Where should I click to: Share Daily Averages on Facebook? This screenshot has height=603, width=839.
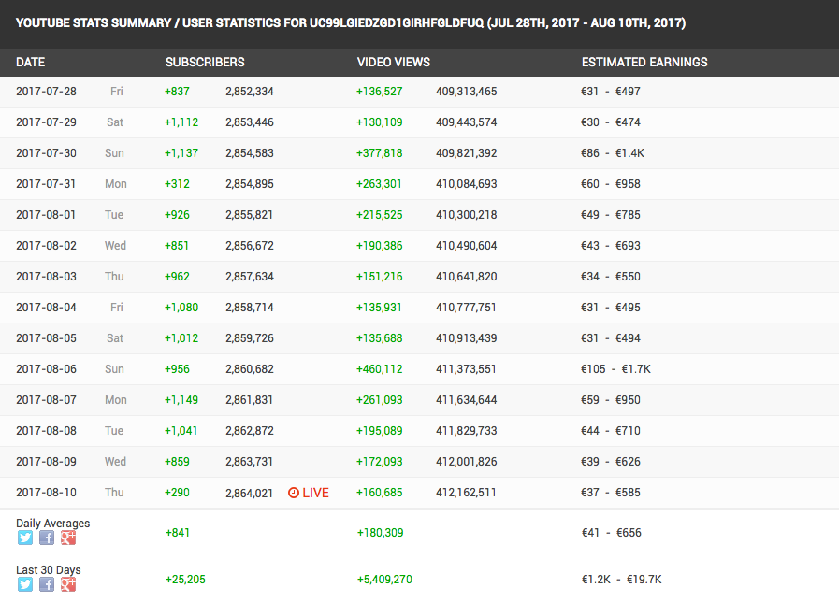point(47,538)
